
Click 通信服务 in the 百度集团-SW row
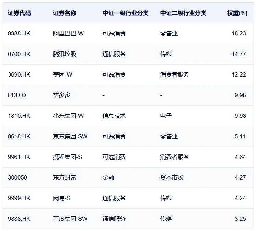click(x=114, y=219)
